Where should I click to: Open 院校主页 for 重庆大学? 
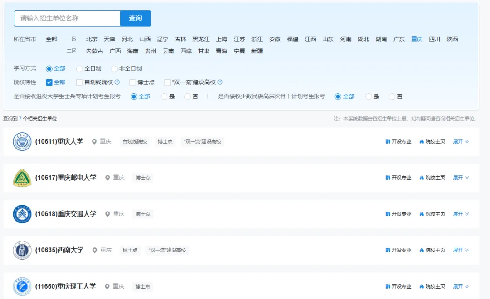432,141
